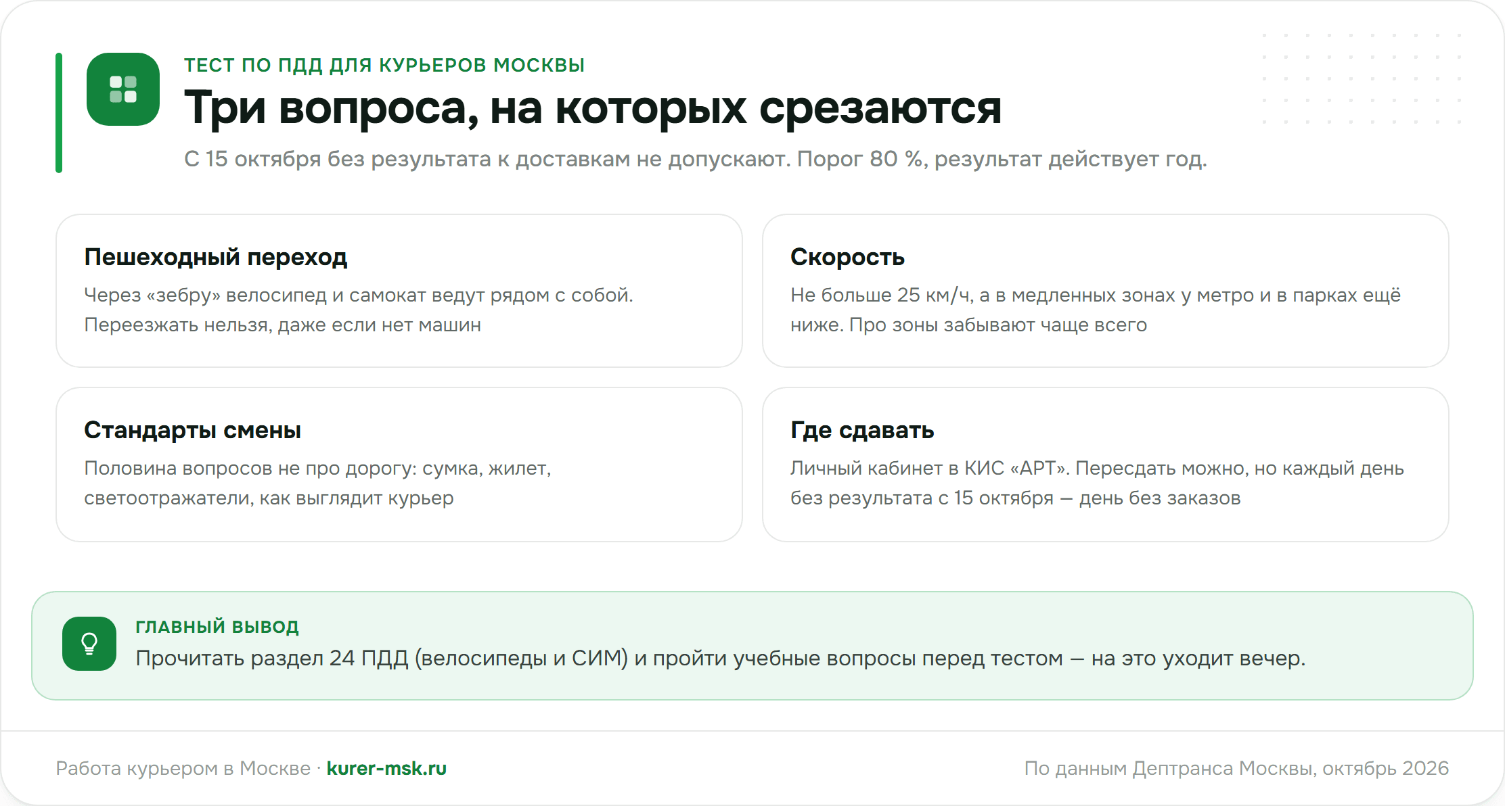
Task: Click the lightbulb icon in the conclusion banner
Action: pos(89,644)
